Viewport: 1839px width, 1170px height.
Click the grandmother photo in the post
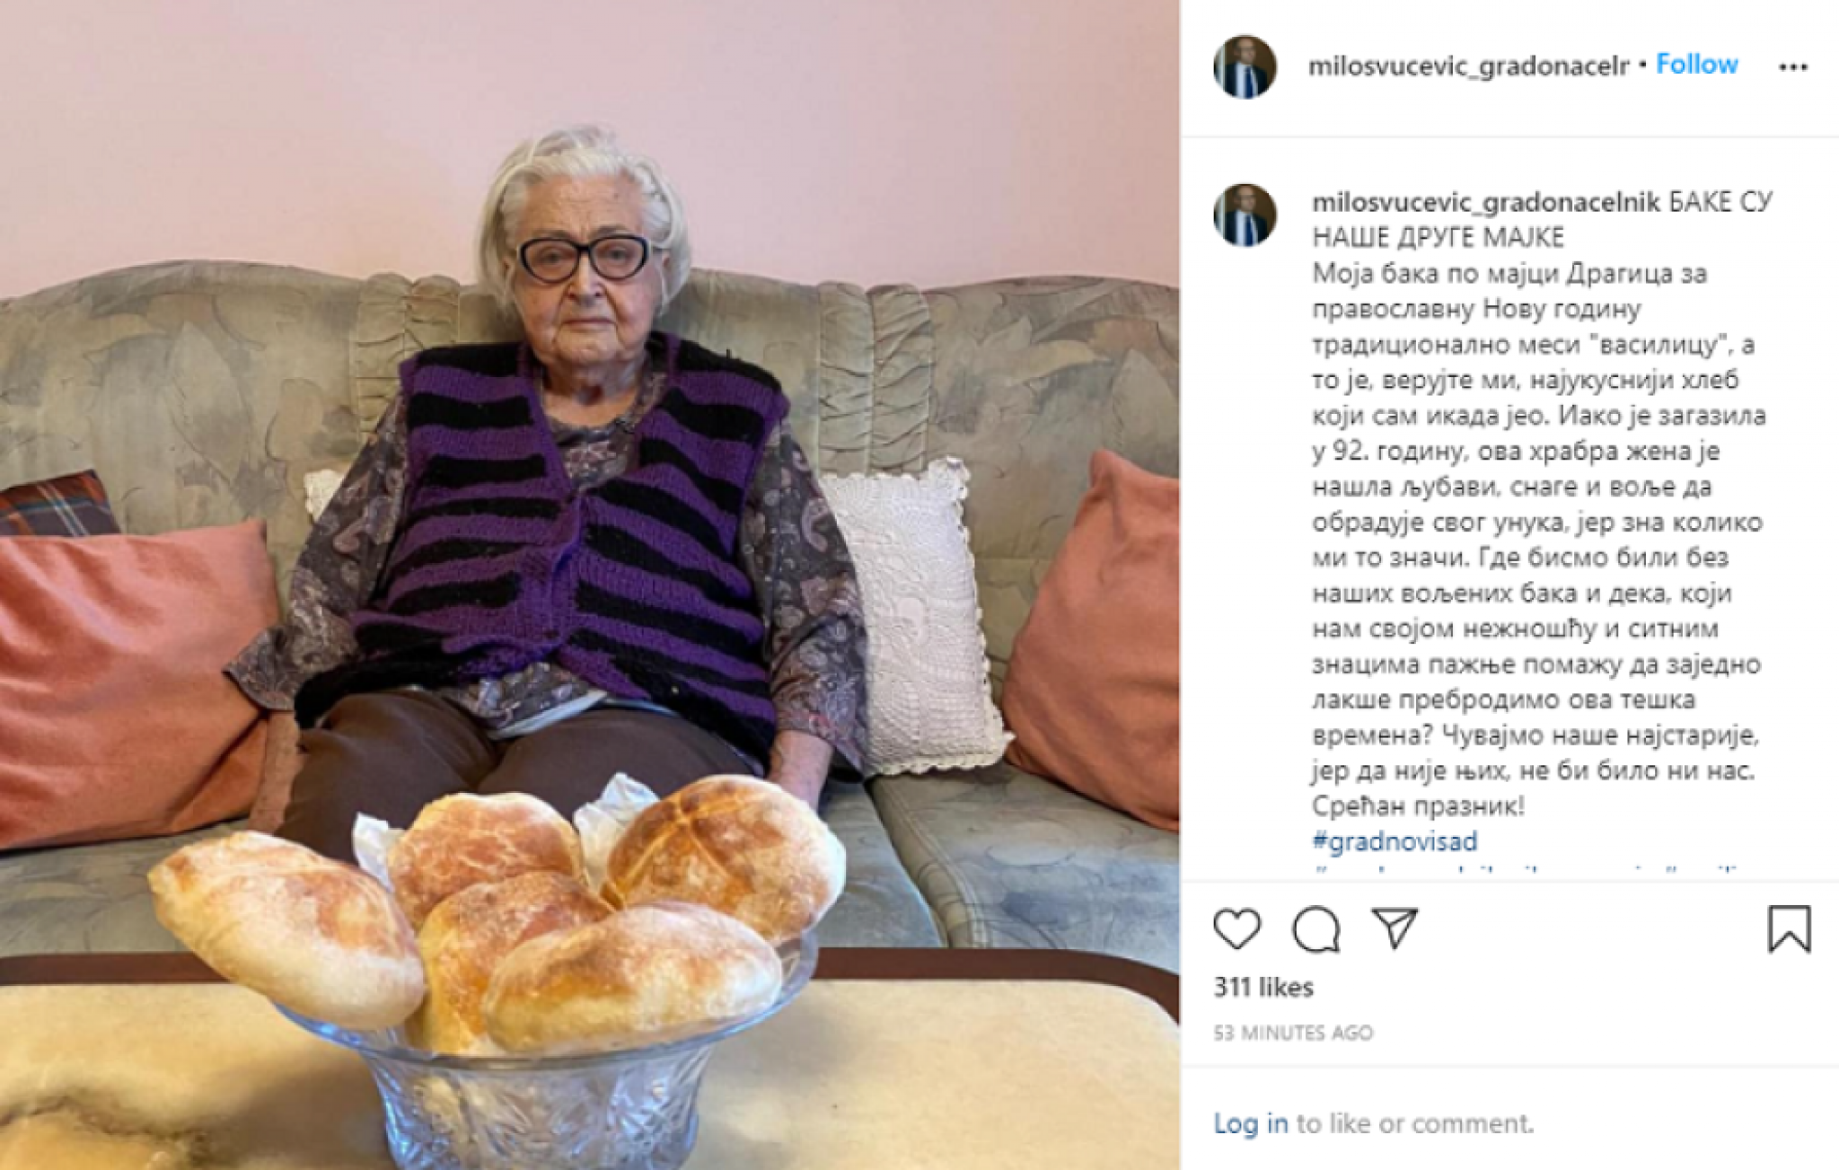click(590, 585)
